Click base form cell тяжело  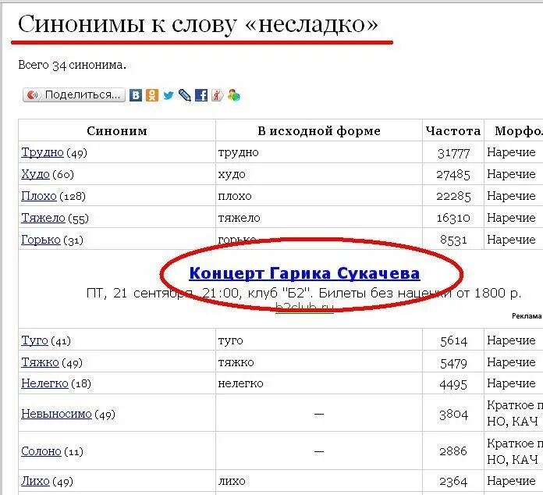(x=239, y=218)
